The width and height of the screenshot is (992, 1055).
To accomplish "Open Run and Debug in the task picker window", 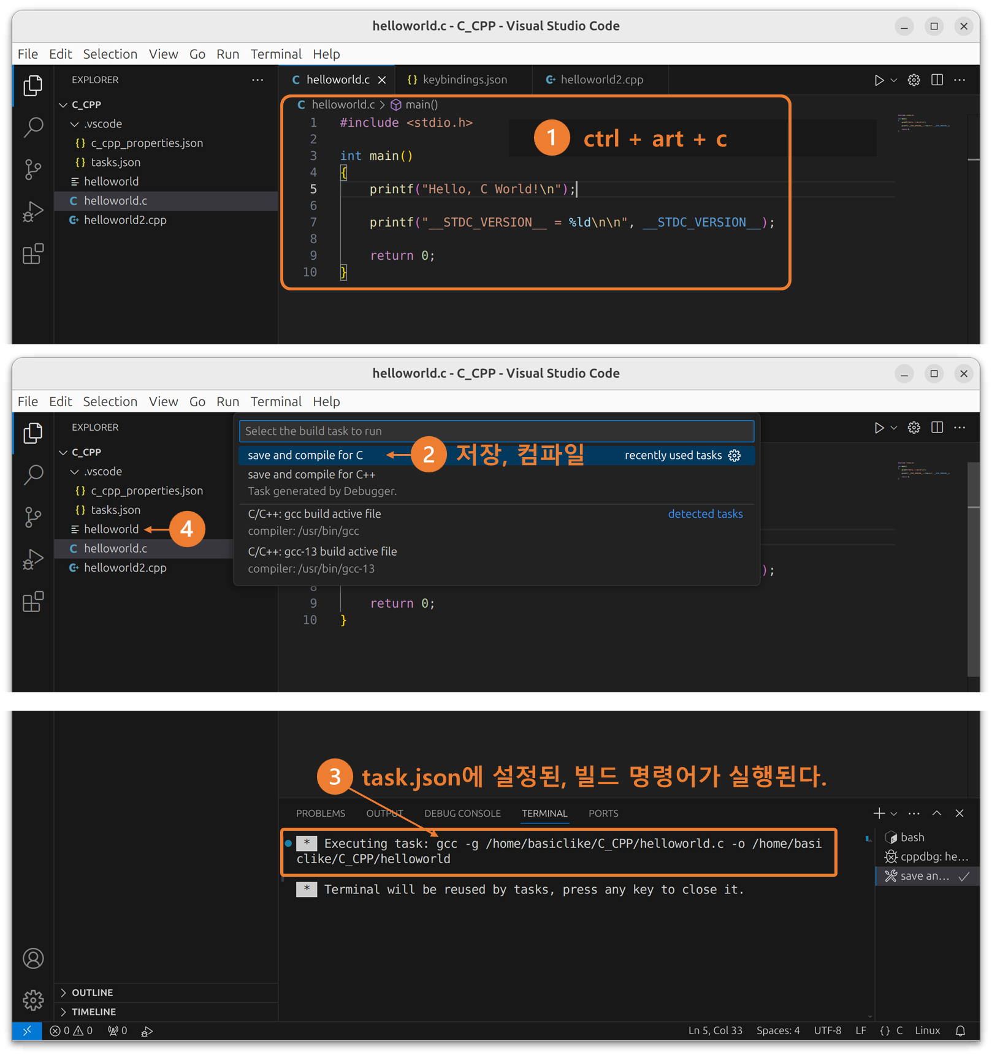I will point(33,559).
